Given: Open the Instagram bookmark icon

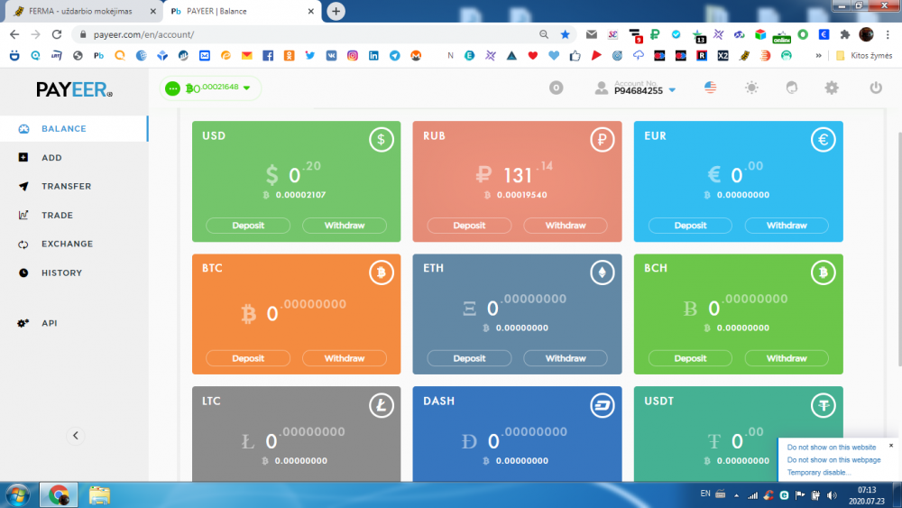Looking at the screenshot, I should coord(352,56).
